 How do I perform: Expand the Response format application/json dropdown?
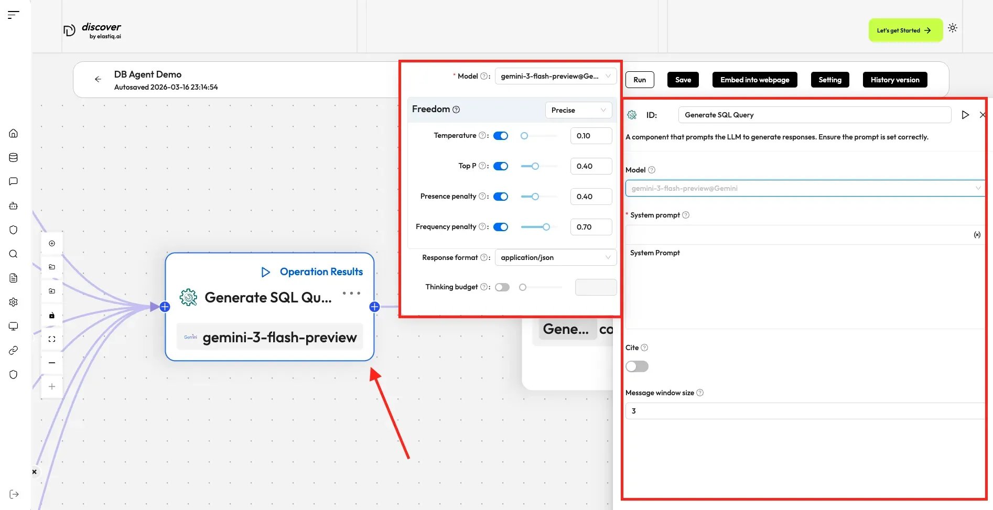(555, 257)
